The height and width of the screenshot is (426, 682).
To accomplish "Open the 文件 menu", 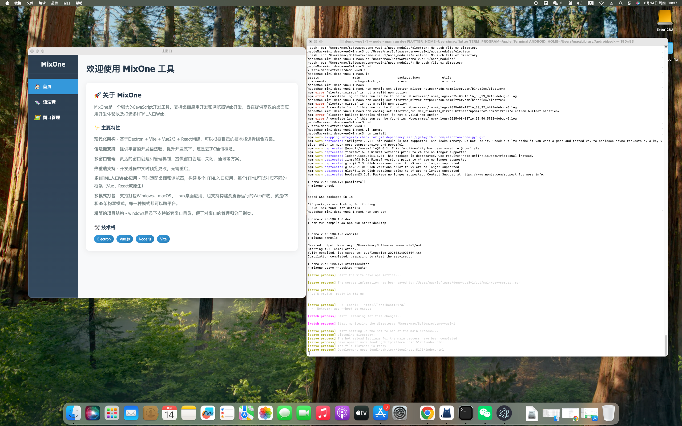I will click(30, 3).
